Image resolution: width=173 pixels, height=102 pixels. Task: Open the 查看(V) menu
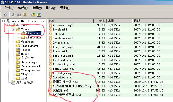click(x=37, y=8)
